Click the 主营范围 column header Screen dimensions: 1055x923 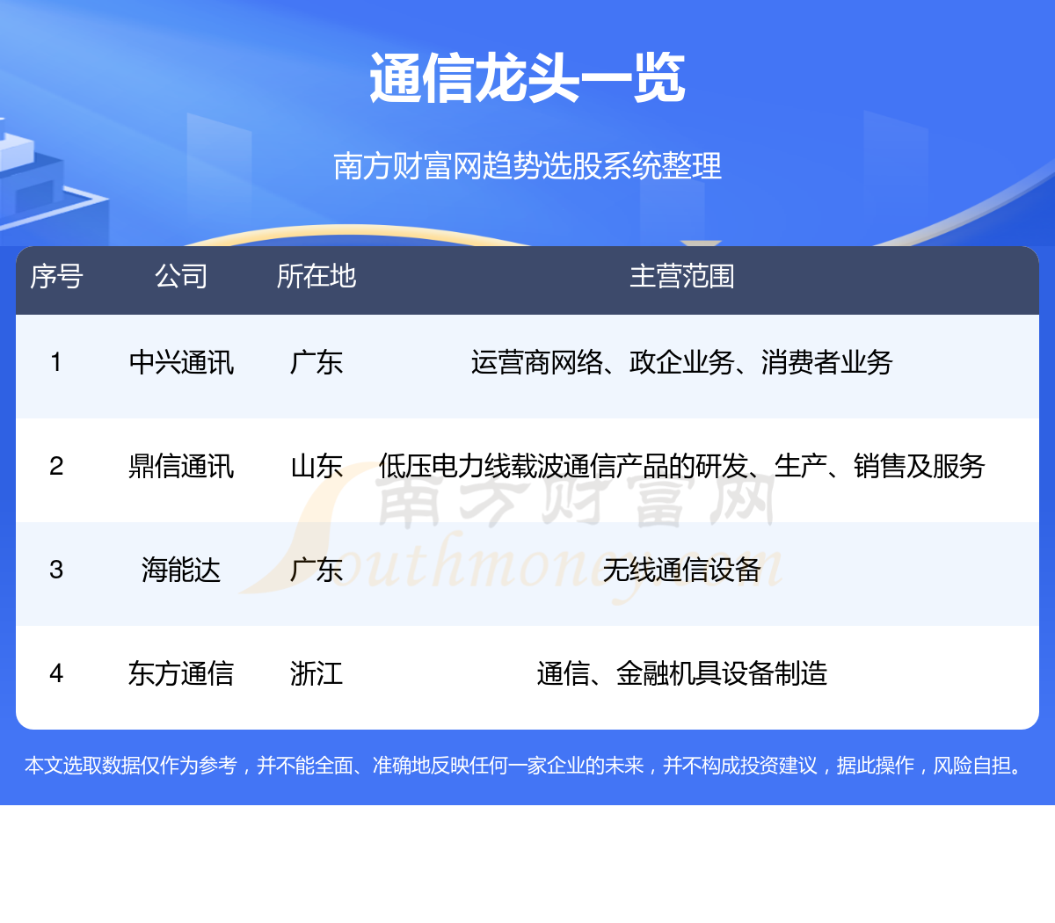(681, 276)
